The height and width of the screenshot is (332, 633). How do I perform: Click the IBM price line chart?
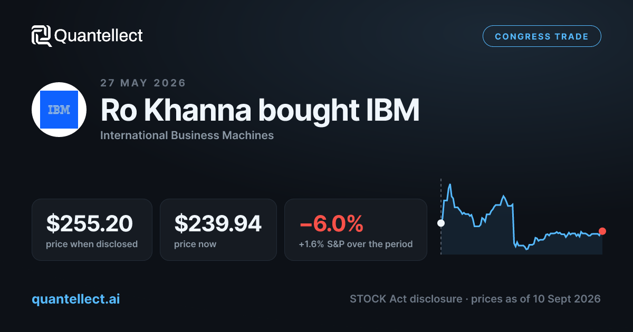pyautogui.click(x=522, y=219)
